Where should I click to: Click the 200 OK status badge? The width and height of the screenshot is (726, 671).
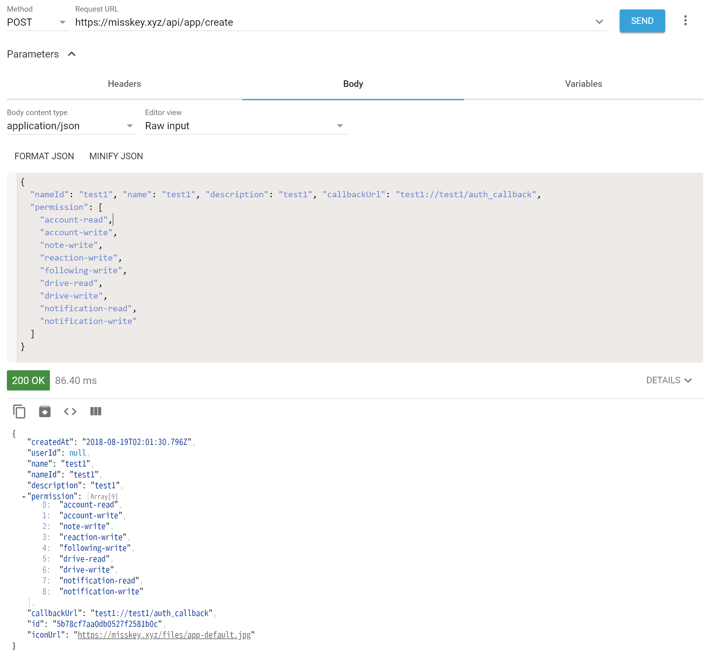coord(28,380)
